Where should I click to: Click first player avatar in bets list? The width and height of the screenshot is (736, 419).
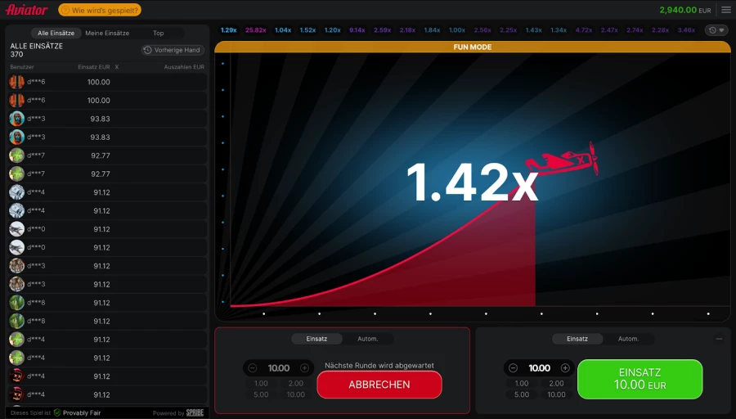pyautogui.click(x=16, y=82)
